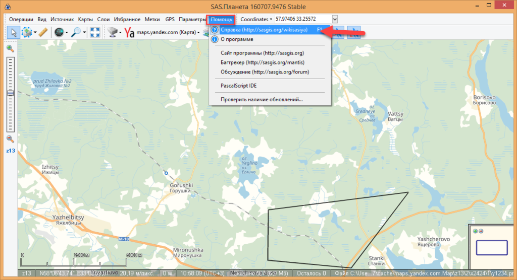Viewport: 517px width, 280px height.
Task: Click the dark globe go-to icon
Action: click(59, 32)
